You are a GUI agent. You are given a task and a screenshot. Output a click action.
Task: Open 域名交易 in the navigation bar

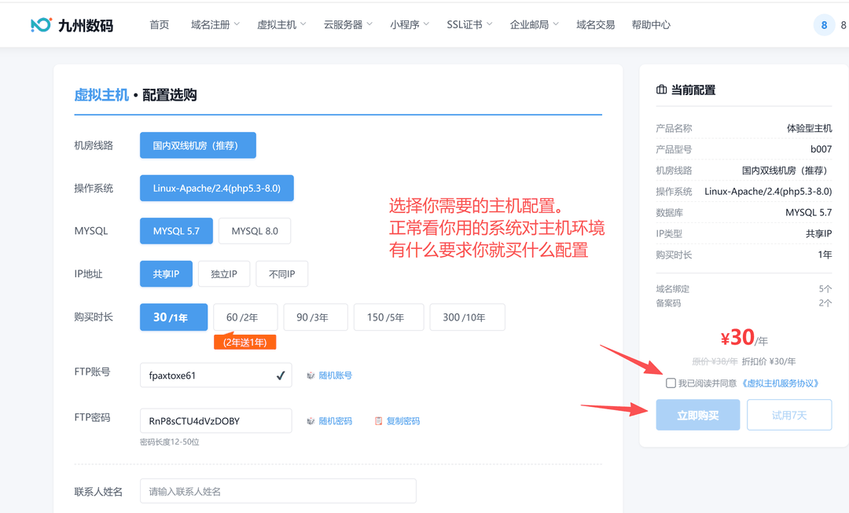click(596, 25)
